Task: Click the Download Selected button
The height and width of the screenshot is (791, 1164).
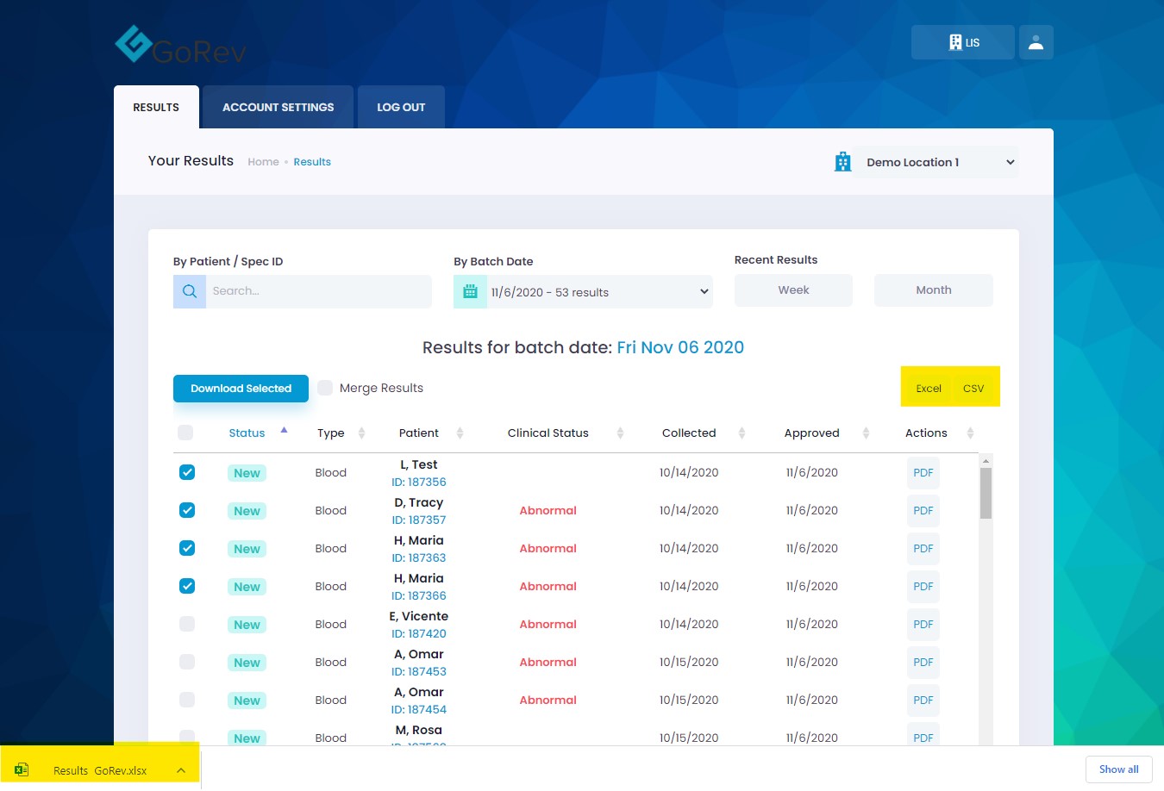Action: pos(241,389)
